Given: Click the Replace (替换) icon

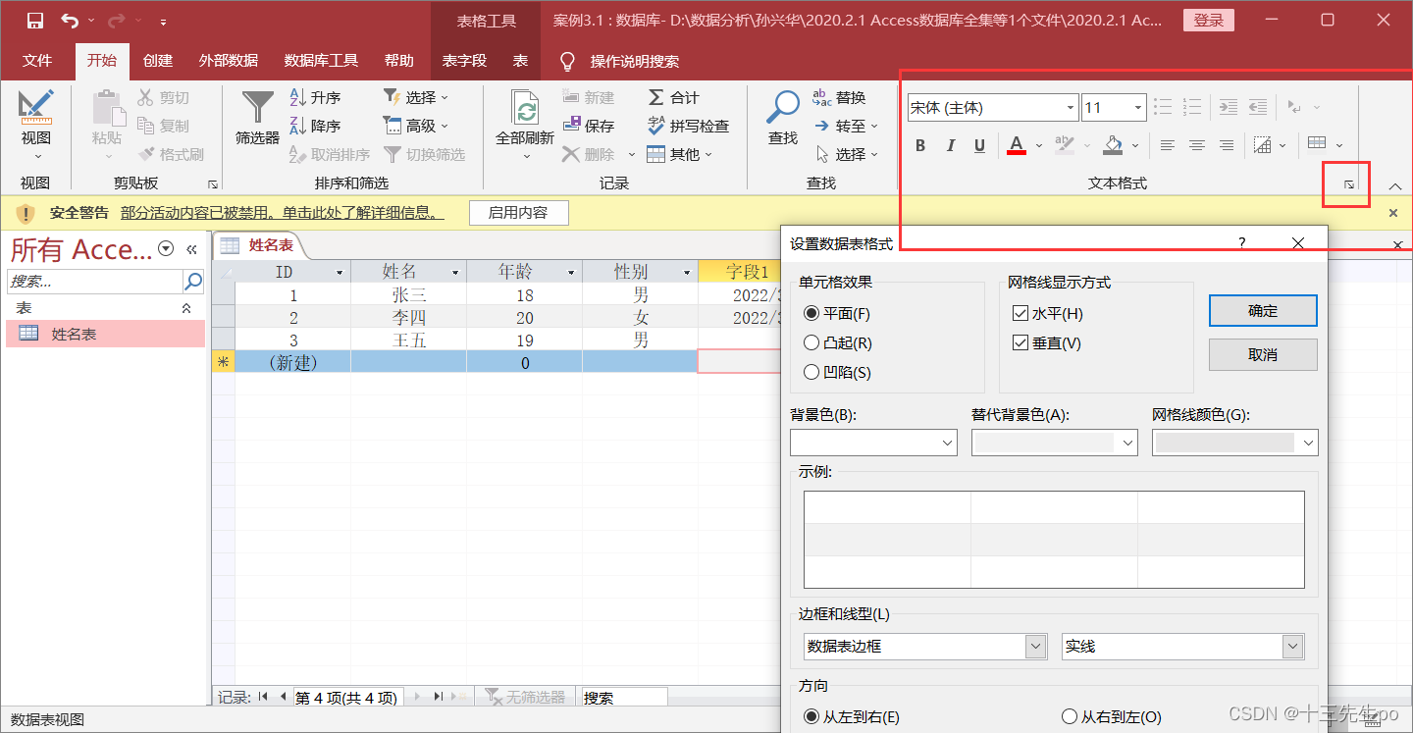Looking at the screenshot, I should pos(822,97).
